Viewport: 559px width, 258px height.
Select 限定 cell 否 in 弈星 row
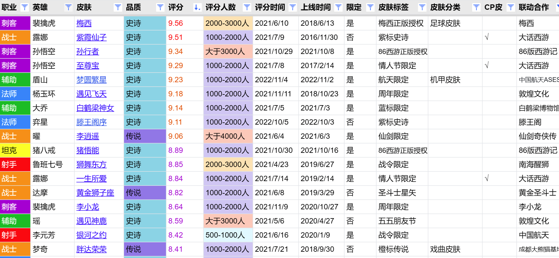click(x=360, y=122)
